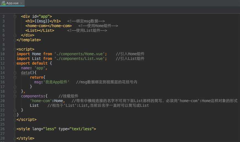This screenshot has width=240, height=142.
Task: Click the comment '绑定msg数据'
Action: pyautogui.click(x=87, y=21)
